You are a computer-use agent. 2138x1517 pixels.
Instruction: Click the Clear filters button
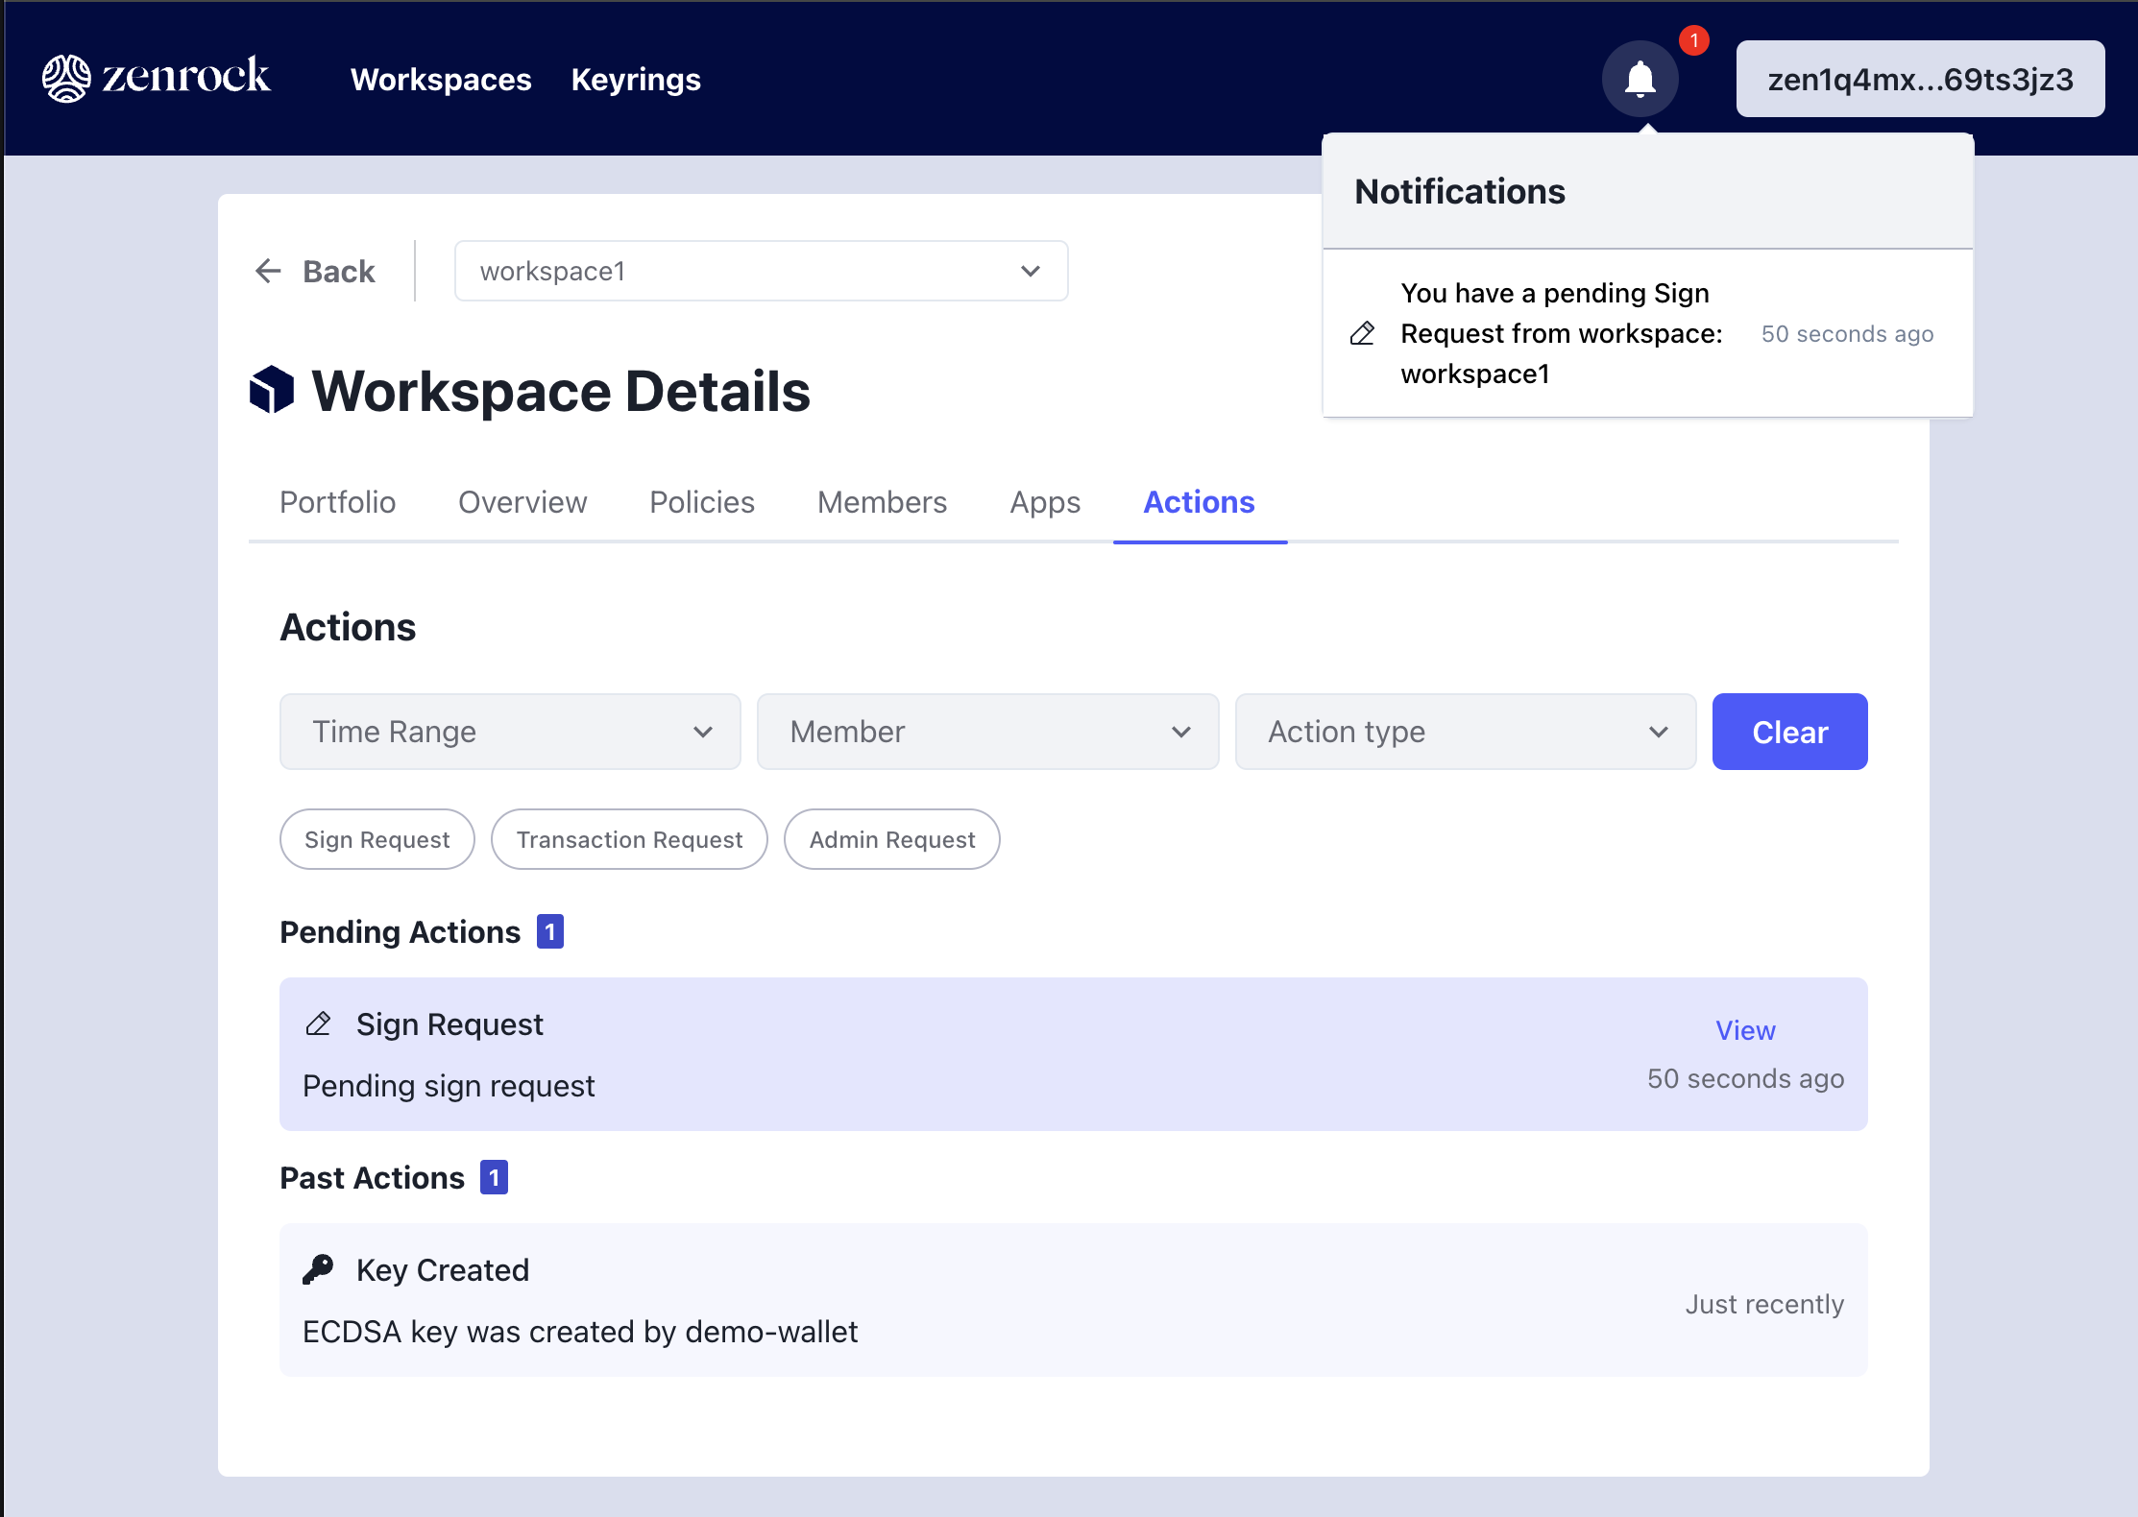pos(1790,732)
